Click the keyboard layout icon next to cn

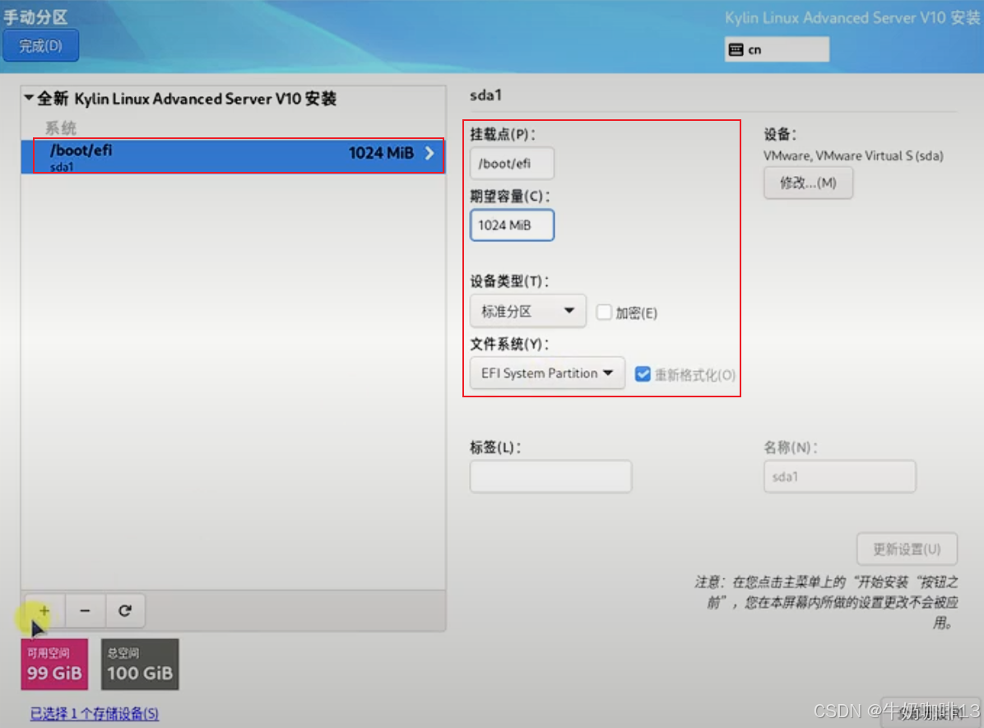736,49
